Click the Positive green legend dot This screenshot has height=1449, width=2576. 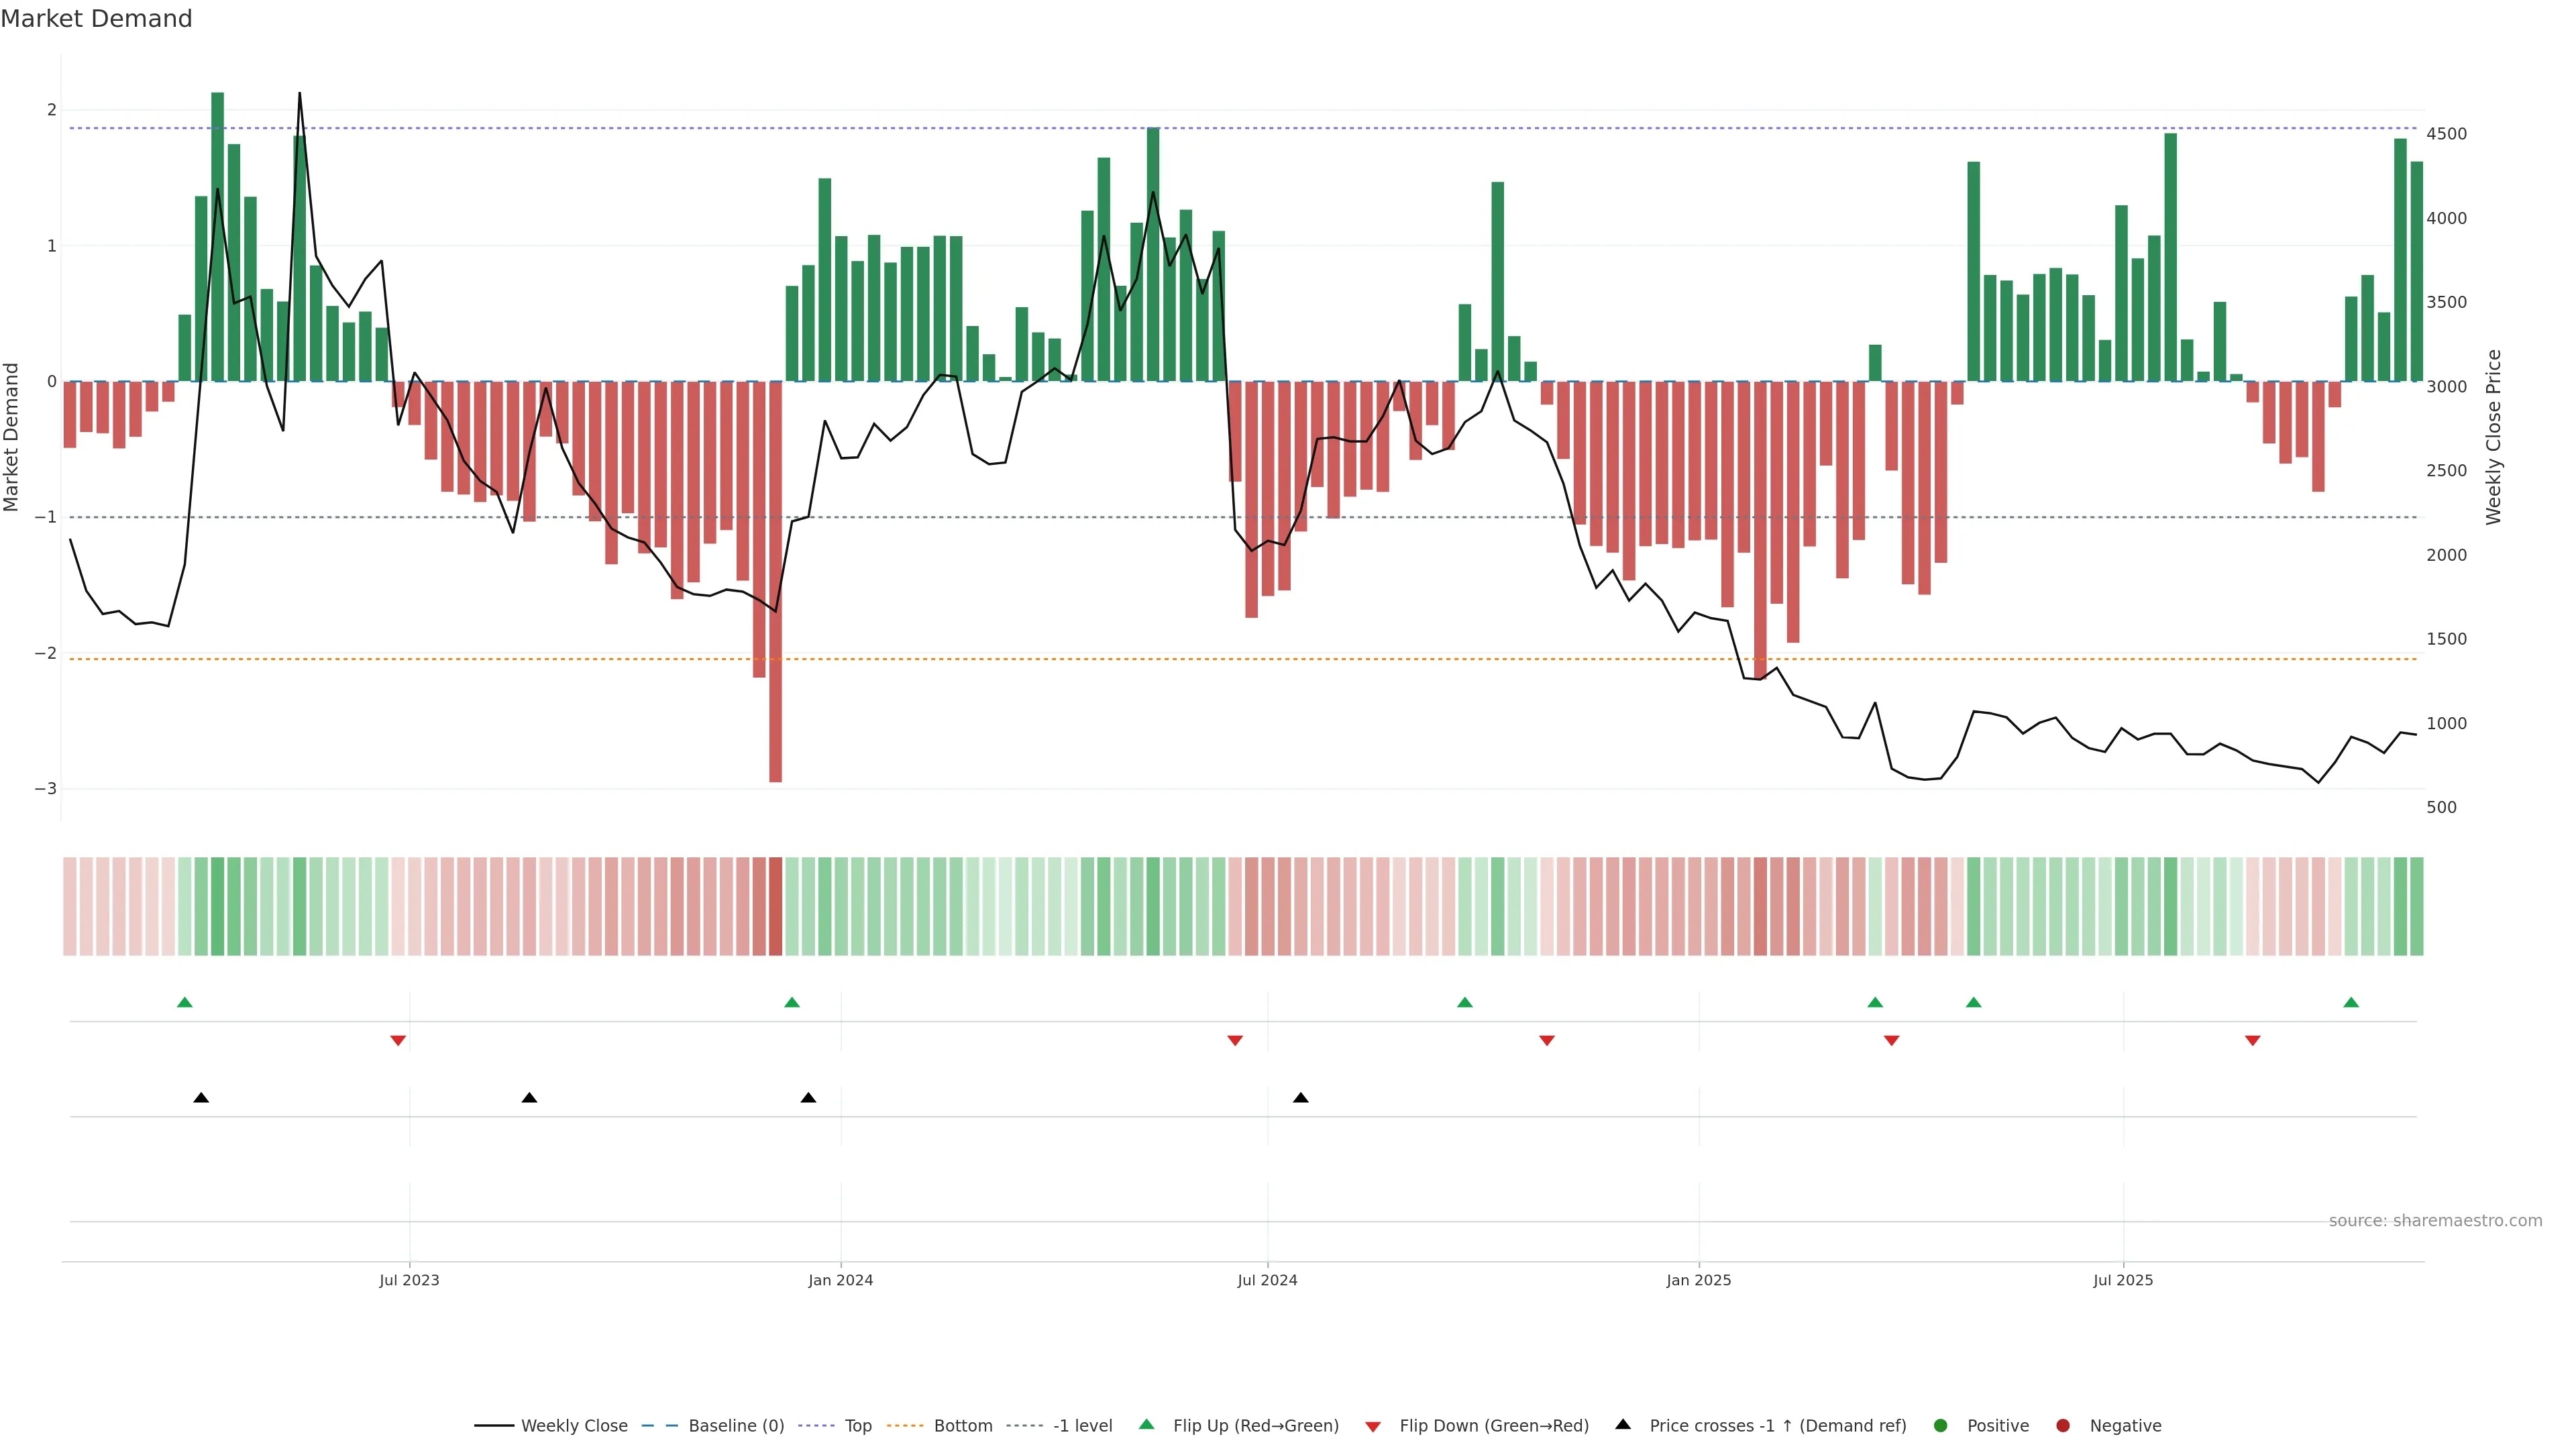[x=1941, y=1426]
